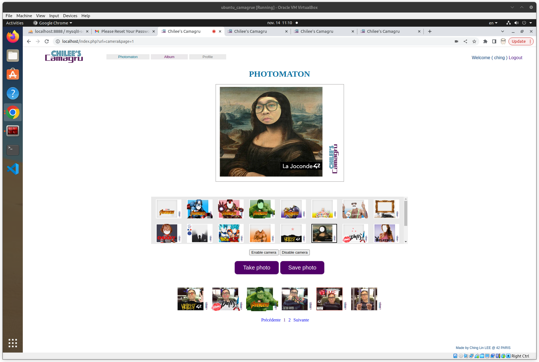Click the Chilee's Camagru site logo
Viewport: 539px width, 362px height.
64,56
